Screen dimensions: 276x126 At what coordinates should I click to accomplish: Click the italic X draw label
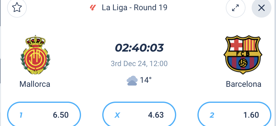(117, 115)
